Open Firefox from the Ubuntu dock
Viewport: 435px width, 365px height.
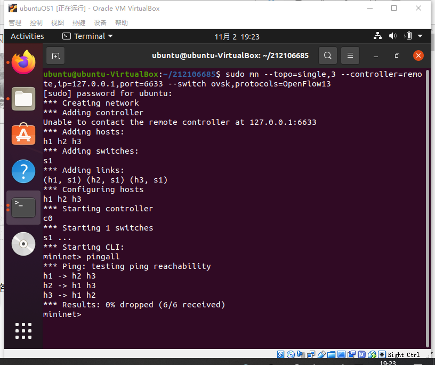tap(23, 62)
